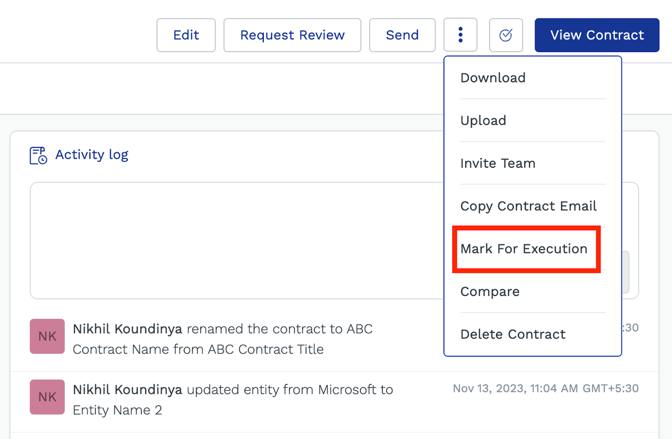
Task: Open the View Contract button
Action: coord(596,35)
